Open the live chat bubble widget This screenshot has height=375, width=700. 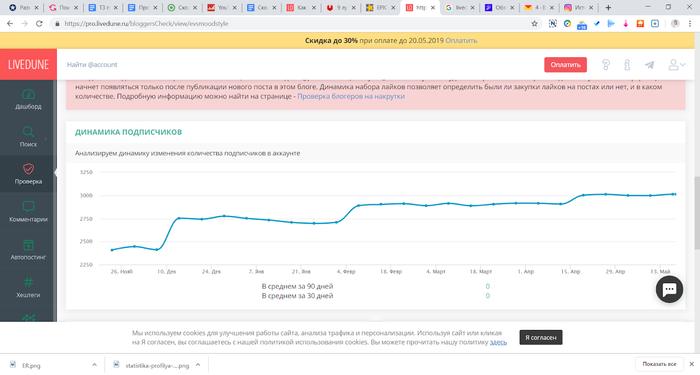tap(669, 289)
